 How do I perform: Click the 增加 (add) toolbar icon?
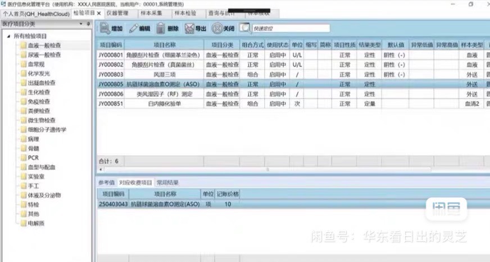click(105, 29)
